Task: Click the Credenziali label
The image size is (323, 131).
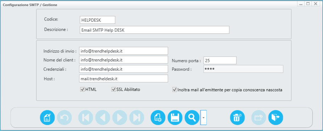Action: (x=55, y=69)
